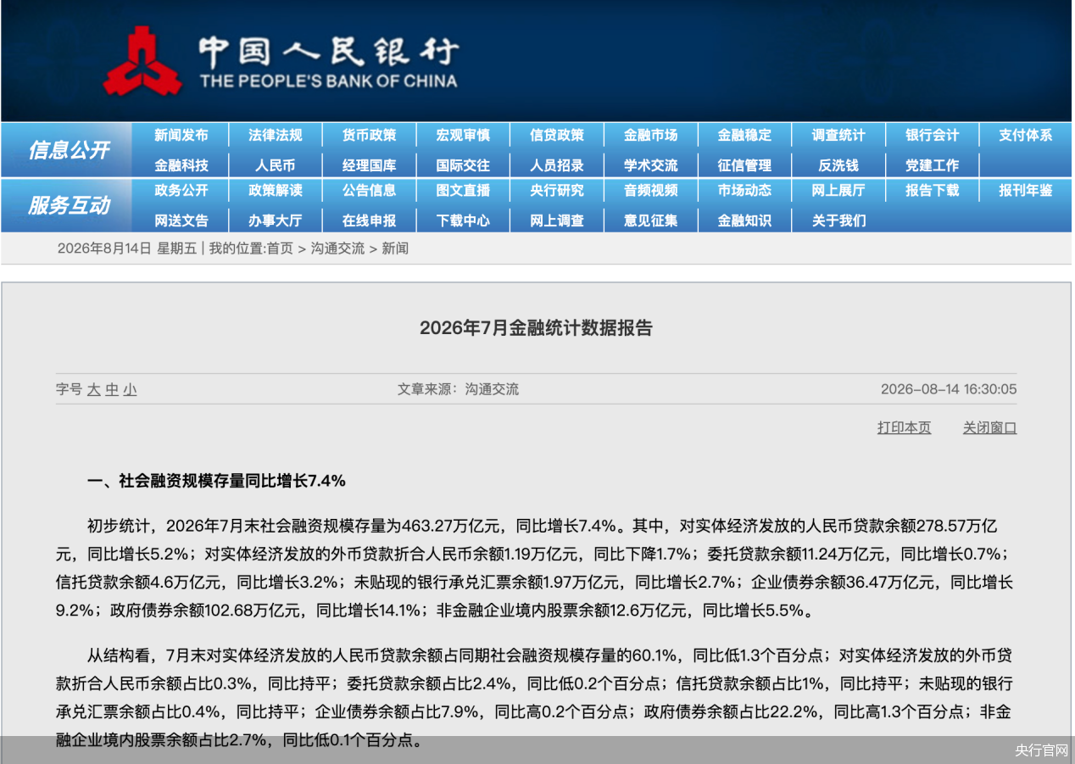The width and height of the screenshot is (1075, 764).
Task: Click the article title 2026年7月金融统计数据报告
Action: [x=536, y=328]
